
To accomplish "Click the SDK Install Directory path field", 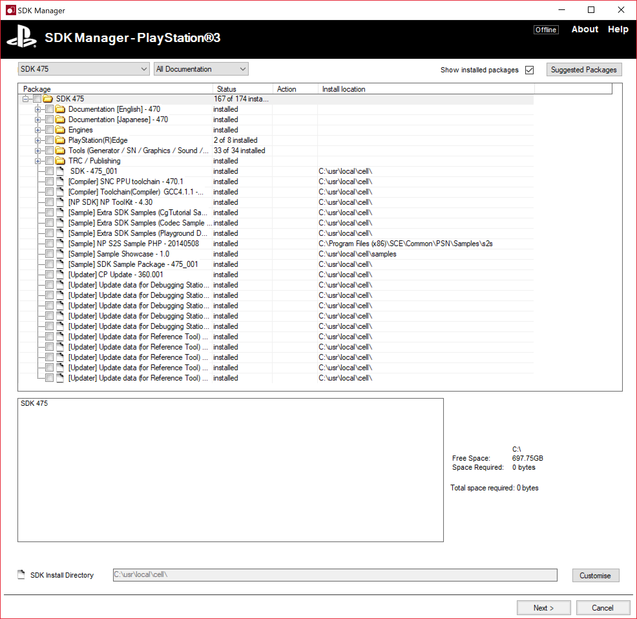I will click(x=335, y=575).
